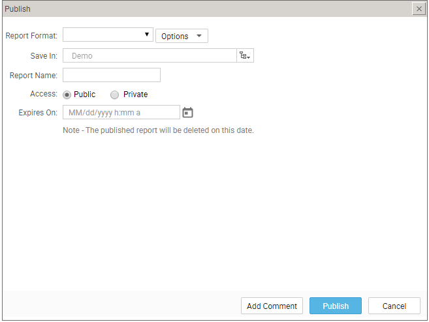Click the caret arrow on Options
429x322 pixels.
tap(199, 36)
